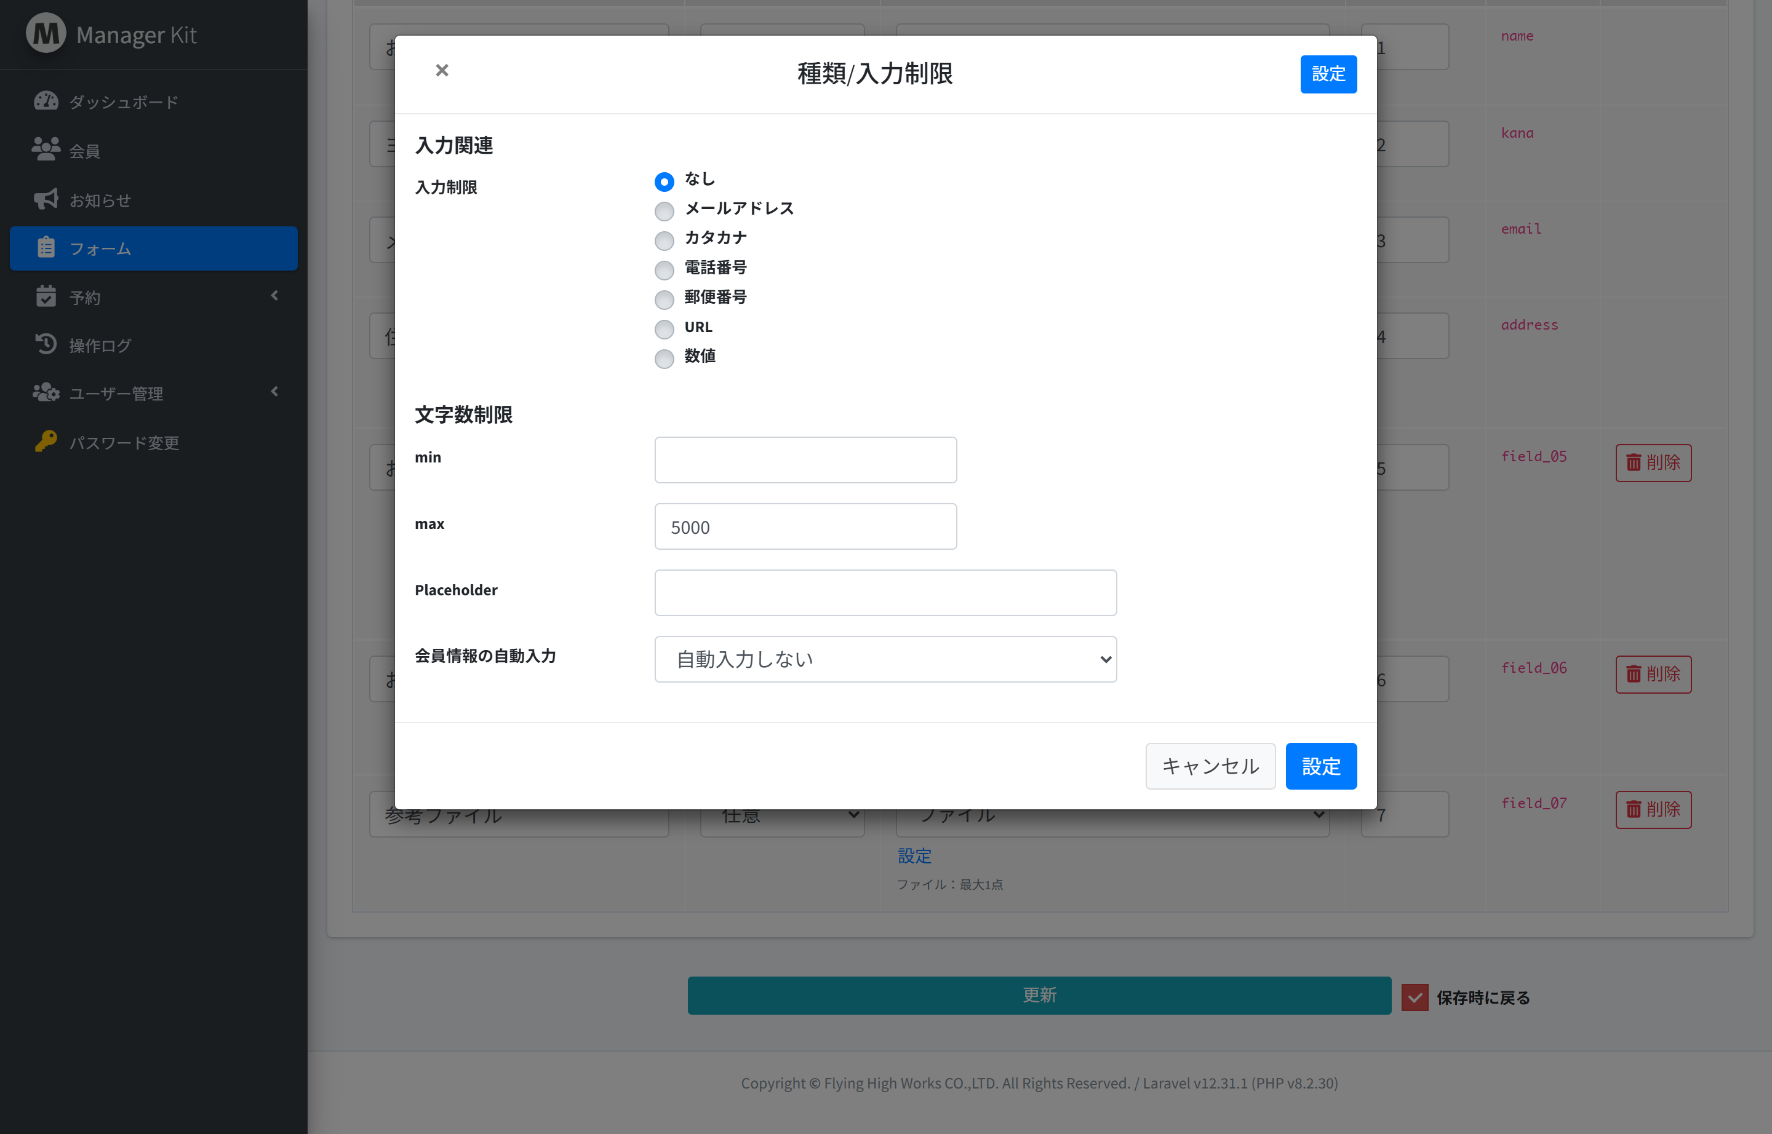Image resolution: width=1772 pixels, height=1134 pixels.
Task: Click the キャンセル button
Action: (1211, 766)
